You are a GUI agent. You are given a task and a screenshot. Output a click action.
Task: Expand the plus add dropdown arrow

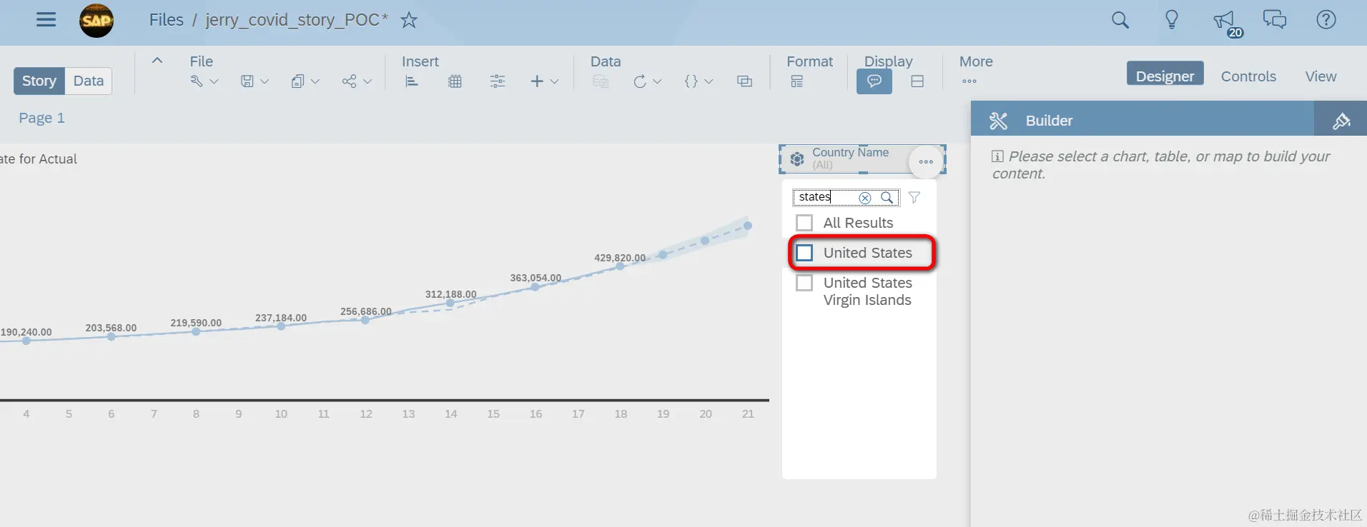click(554, 81)
